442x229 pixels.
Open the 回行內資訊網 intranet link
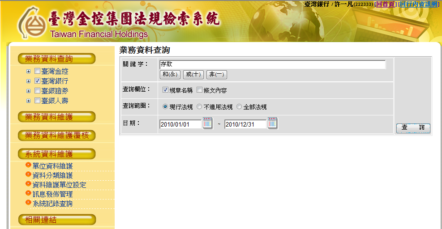[x=419, y=4]
